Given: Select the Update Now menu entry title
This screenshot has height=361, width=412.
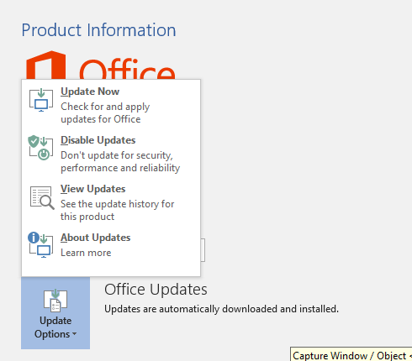Looking at the screenshot, I should point(90,92).
